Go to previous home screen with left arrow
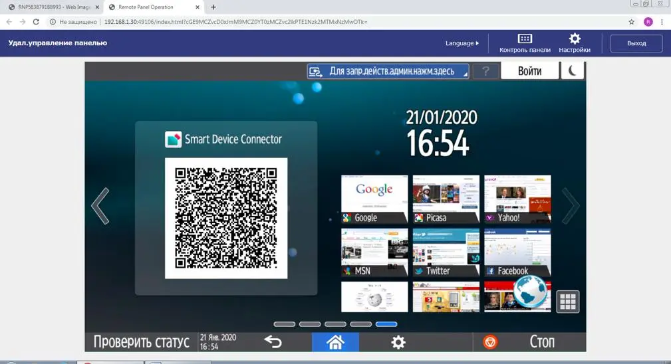The height and width of the screenshot is (364, 671). coord(100,206)
